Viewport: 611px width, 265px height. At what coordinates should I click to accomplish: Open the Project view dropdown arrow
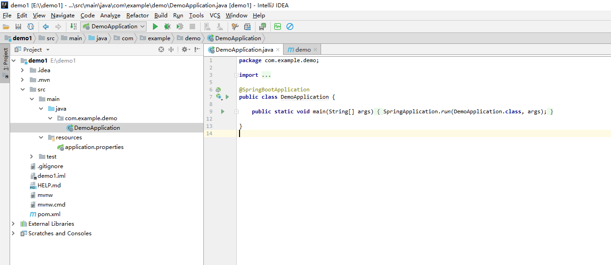coord(48,50)
